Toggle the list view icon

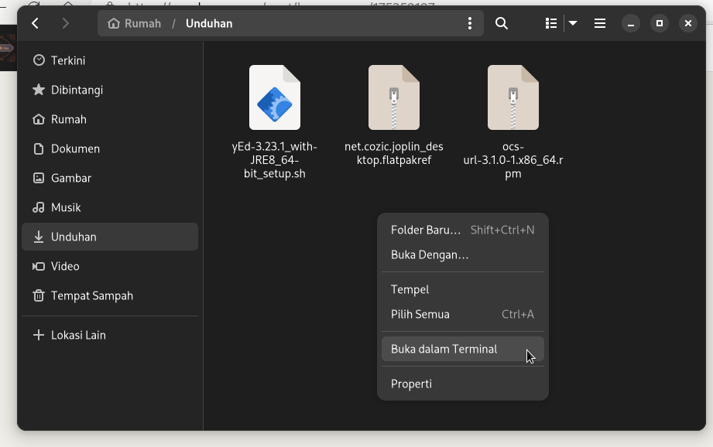[551, 23]
